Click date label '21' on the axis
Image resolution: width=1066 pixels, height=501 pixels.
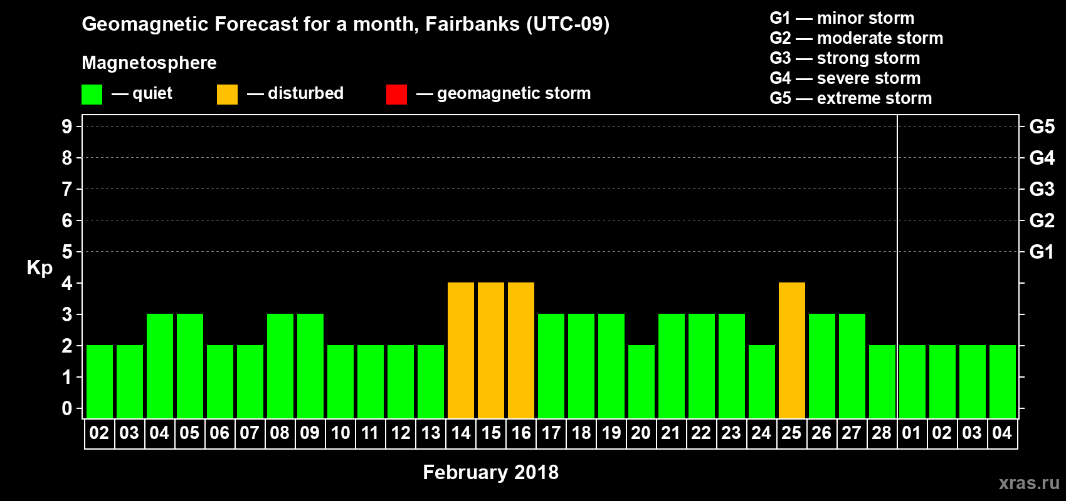point(671,433)
